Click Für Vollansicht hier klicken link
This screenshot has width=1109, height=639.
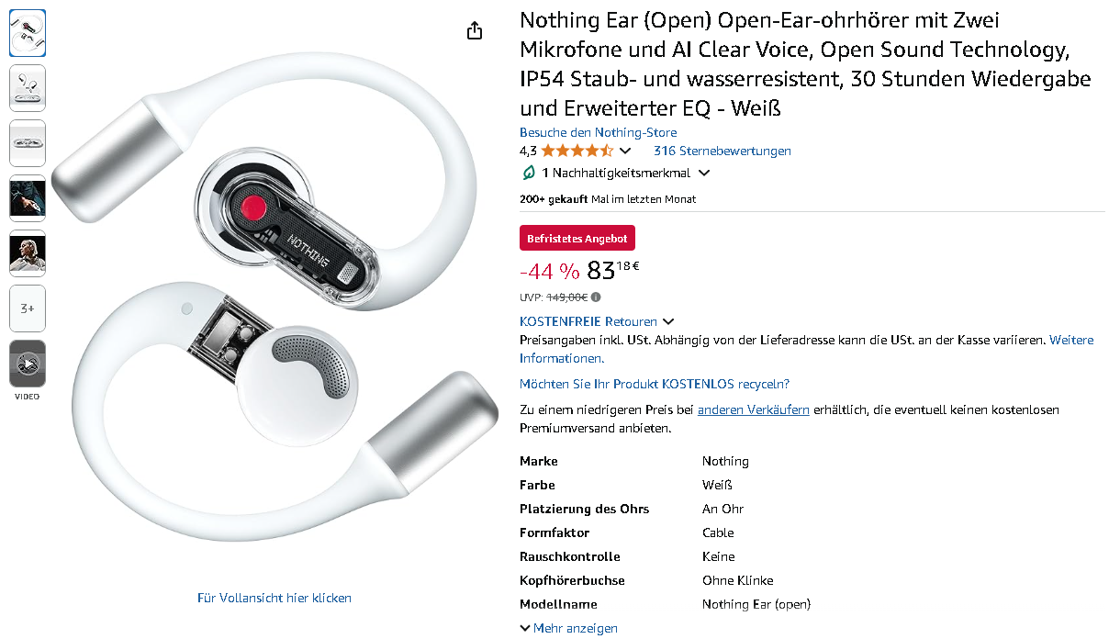pyautogui.click(x=274, y=598)
